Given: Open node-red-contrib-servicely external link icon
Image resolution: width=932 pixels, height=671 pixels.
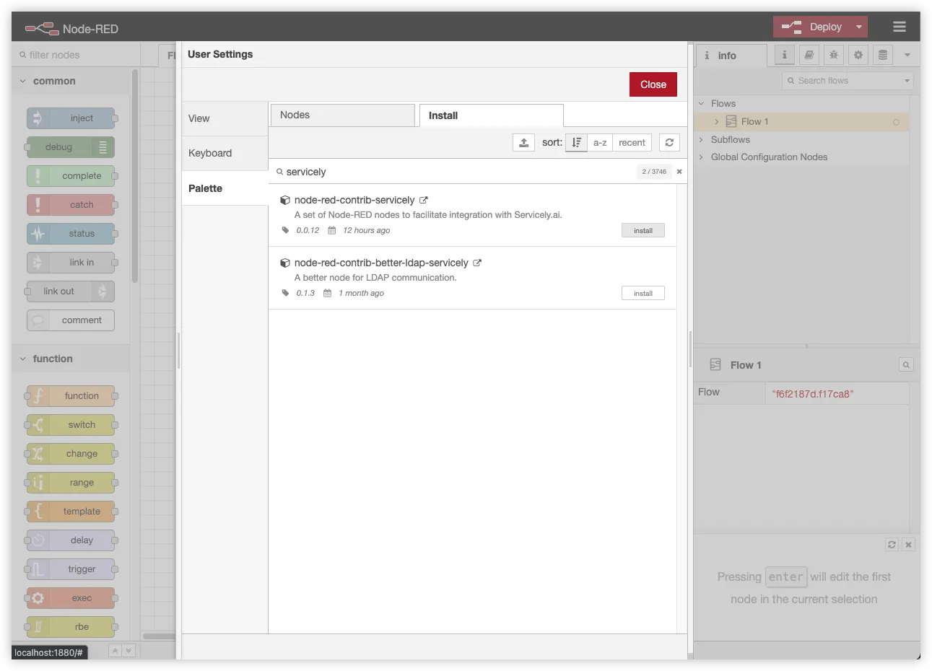Looking at the screenshot, I should click(x=424, y=200).
